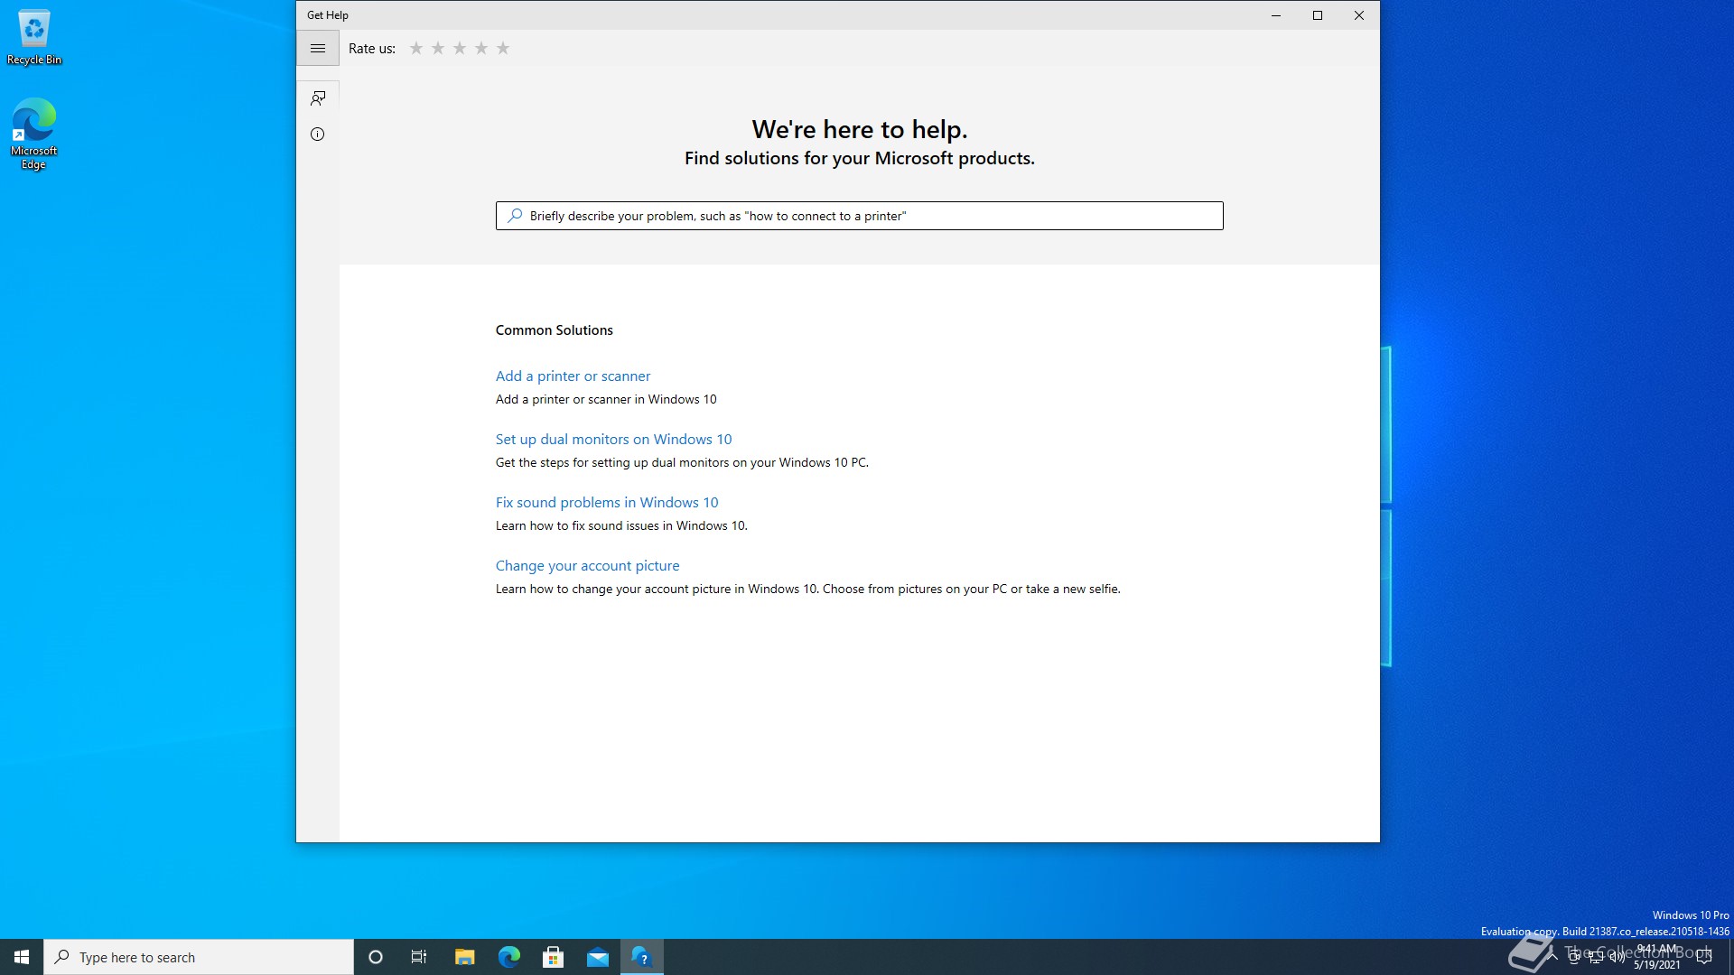Open File Explorer from the taskbar
This screenshot has height=975, width=1734.
point(464,957)
